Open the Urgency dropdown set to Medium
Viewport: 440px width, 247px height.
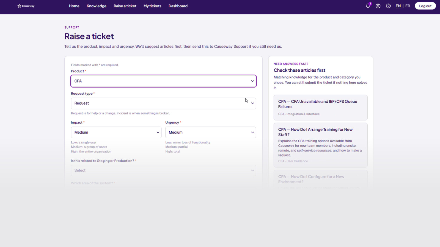[210, 132]
